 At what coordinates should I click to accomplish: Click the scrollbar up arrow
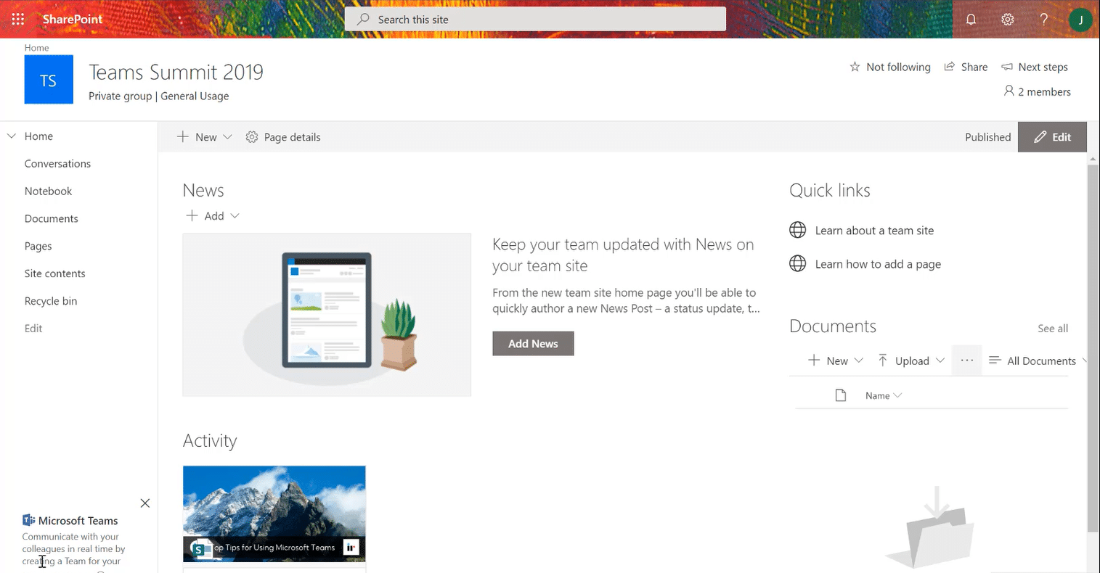(x=1093, y=158)
